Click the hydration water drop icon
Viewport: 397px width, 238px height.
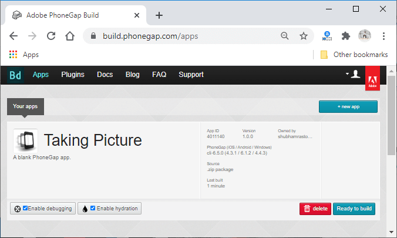coord(85,209)
